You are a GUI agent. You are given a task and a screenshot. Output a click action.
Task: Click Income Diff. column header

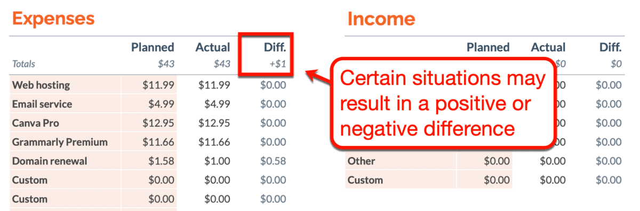[x=610, y=47]
